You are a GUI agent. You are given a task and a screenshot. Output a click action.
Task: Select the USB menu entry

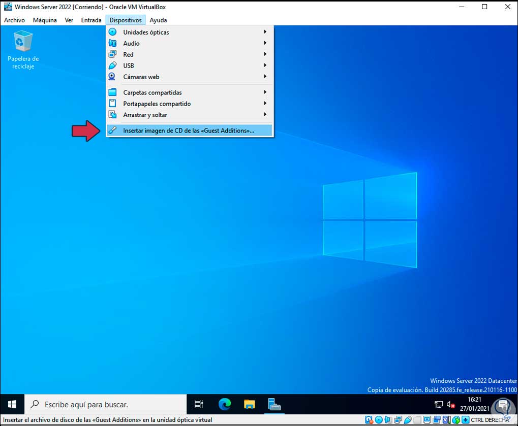(x=190, y=65)
